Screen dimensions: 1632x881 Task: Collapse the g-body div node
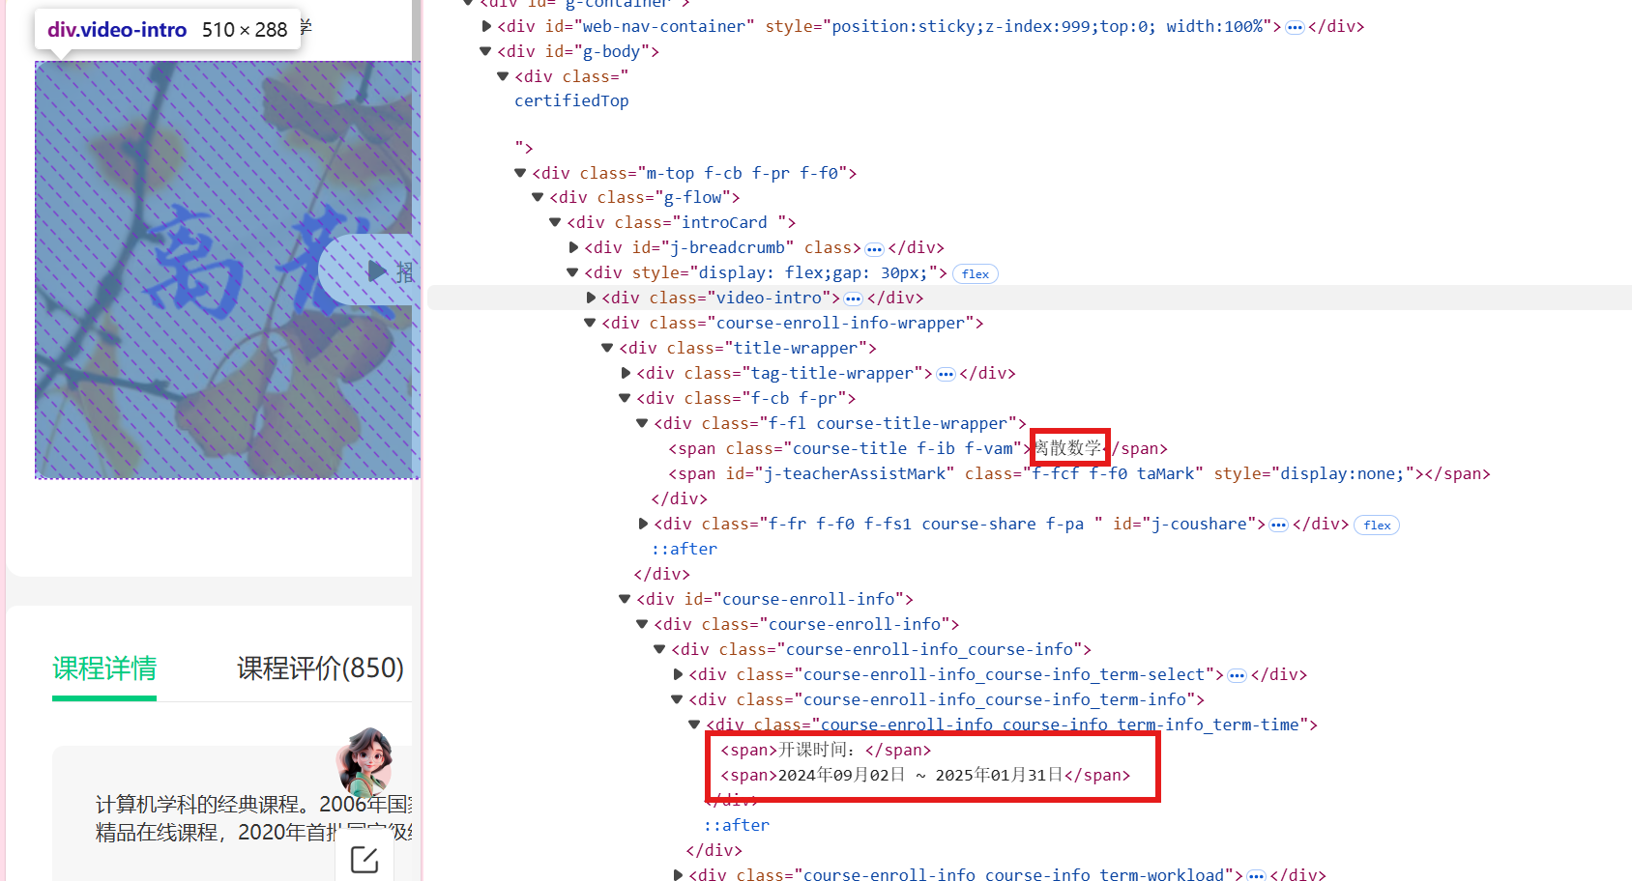[x=486, y=51]
